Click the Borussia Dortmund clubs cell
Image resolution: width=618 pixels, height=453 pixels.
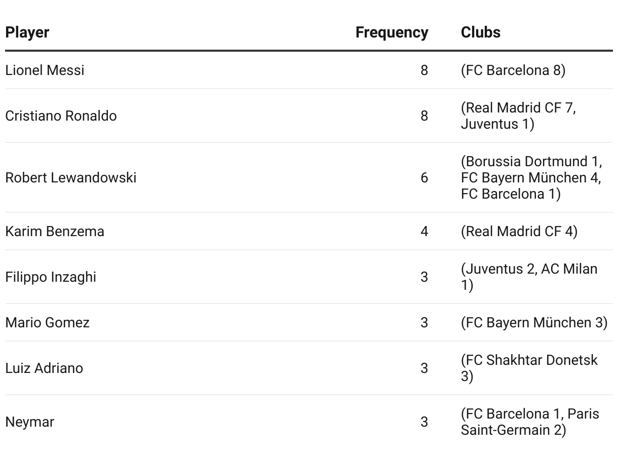pos(531,177)
